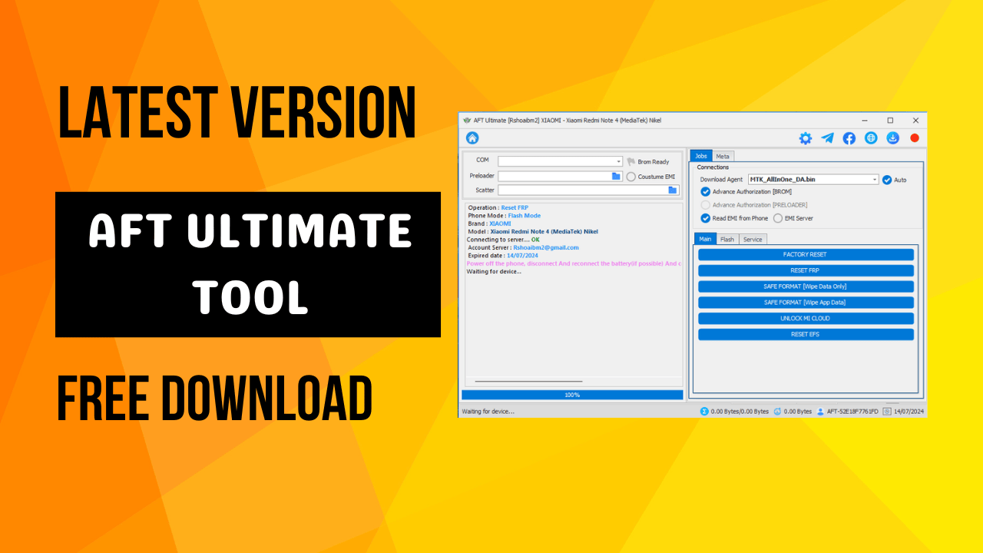This screenshot has height=553, width=983.
Task: Browse for a Preloader file via folder icon
Action: (x=617, y=176)
